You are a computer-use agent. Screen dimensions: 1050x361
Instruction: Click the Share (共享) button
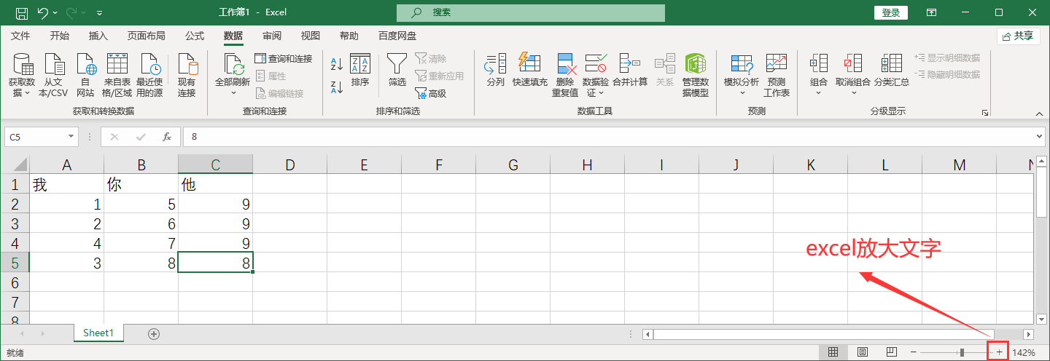1019,36
